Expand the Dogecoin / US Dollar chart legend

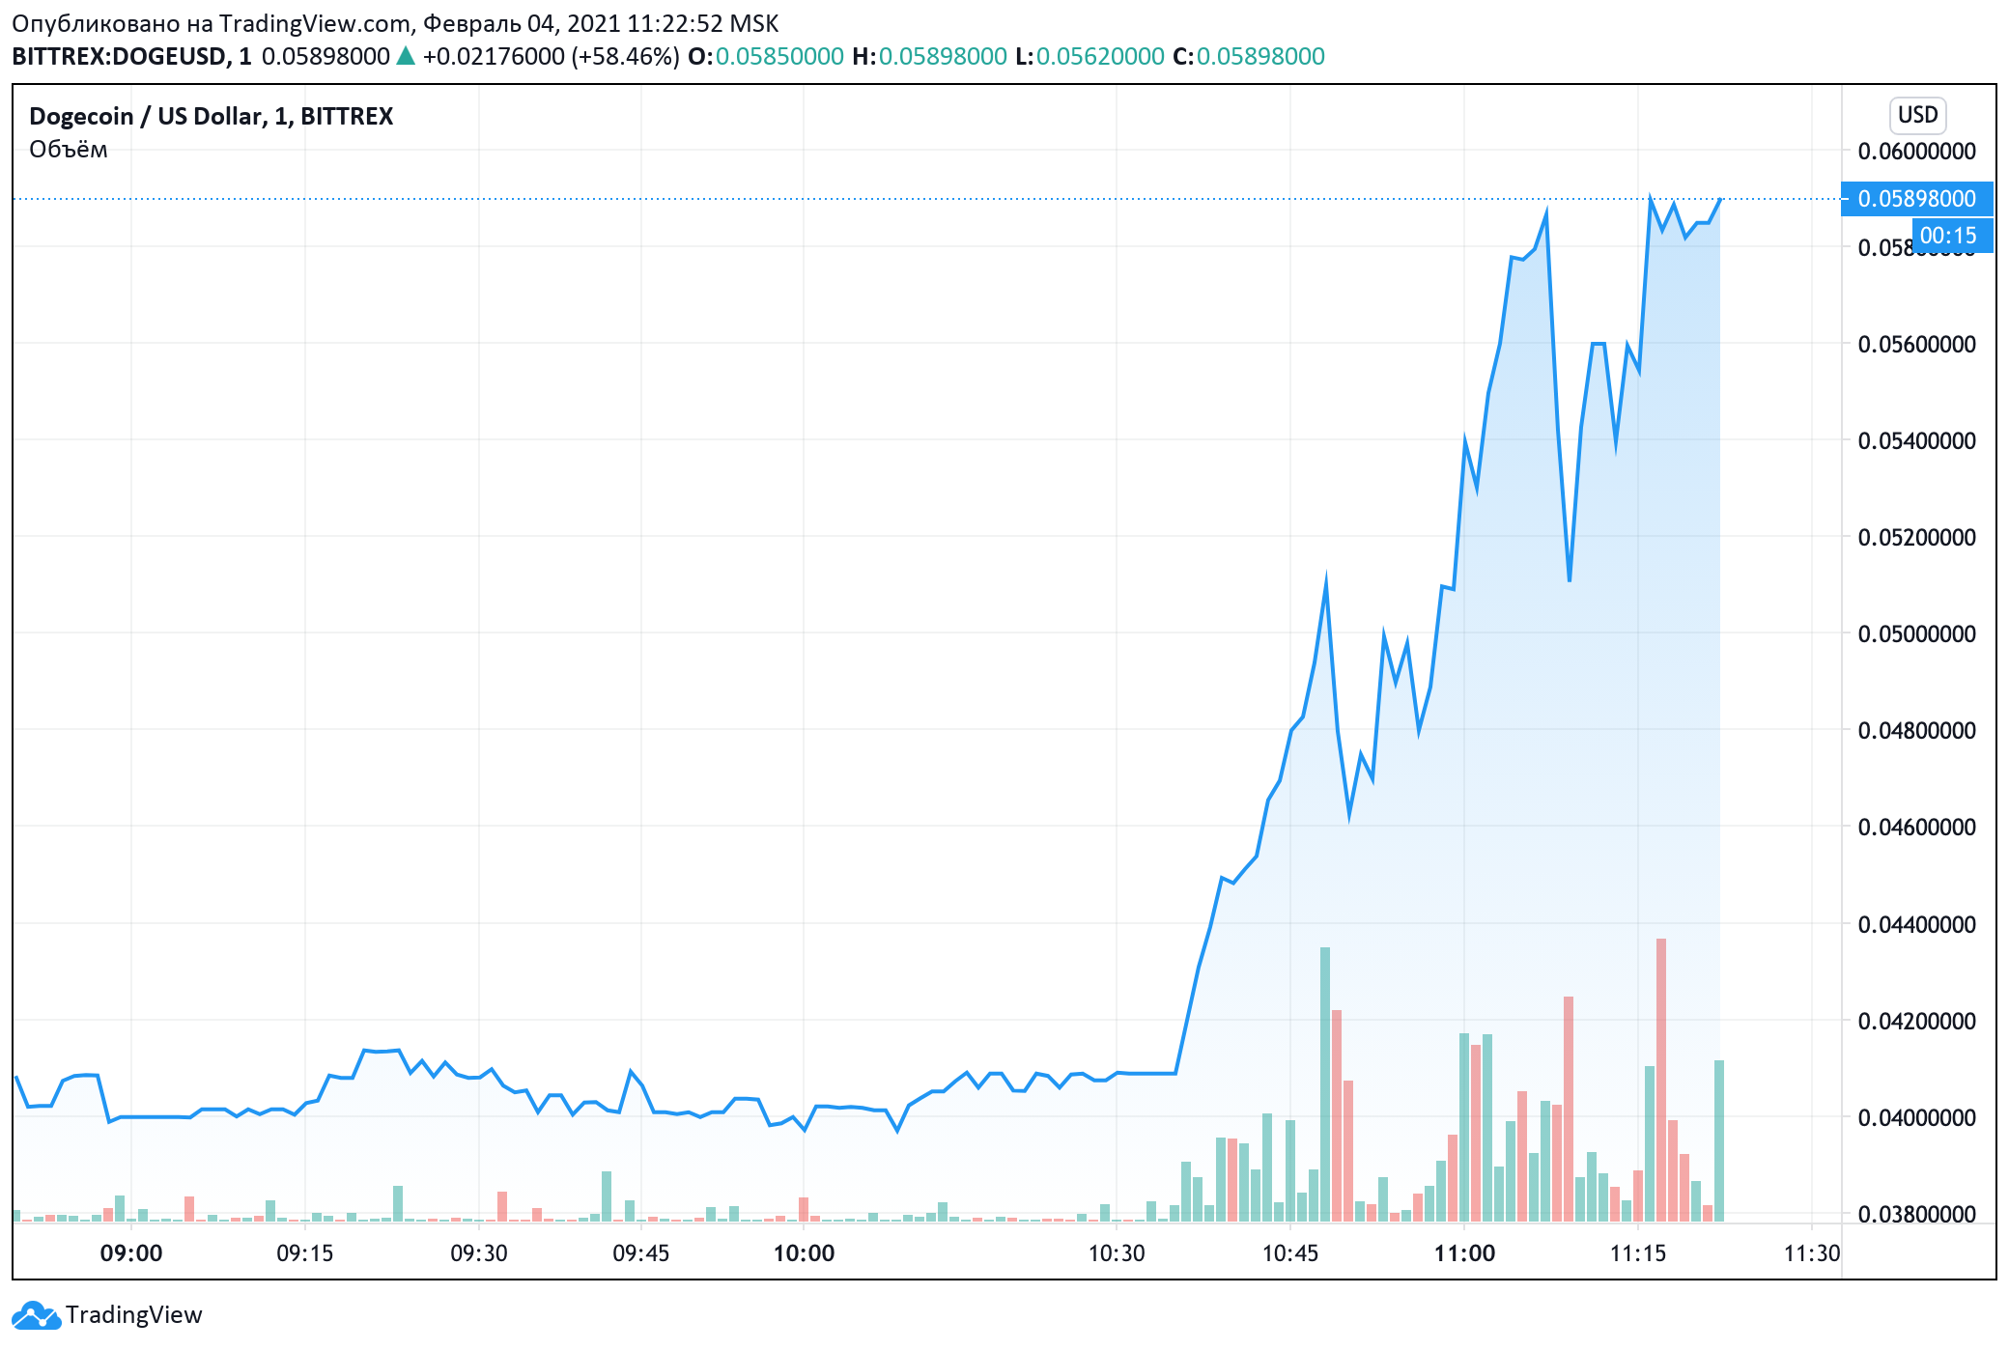pos(211,116)
